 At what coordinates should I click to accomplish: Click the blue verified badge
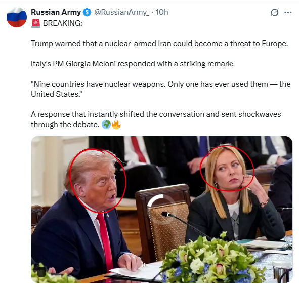(x=87, y=12)
